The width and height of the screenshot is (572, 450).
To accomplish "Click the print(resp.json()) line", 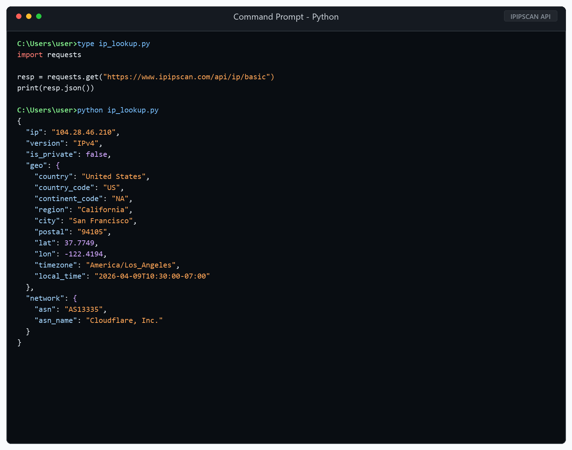I will coord(56,88).
